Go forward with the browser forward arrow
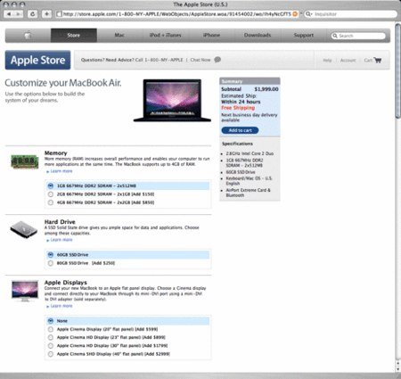401x379 pixels. pyautogui.click(x=19, y=14)
